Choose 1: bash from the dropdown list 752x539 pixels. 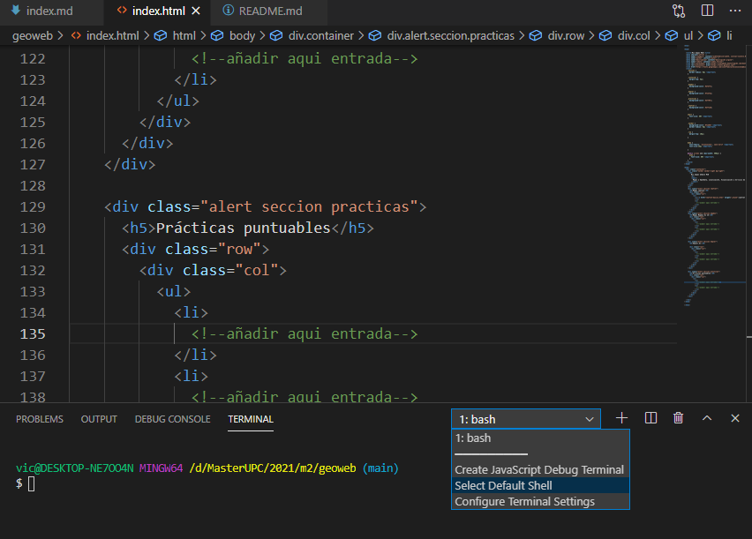pyautogui.click(x=540, y=438)
